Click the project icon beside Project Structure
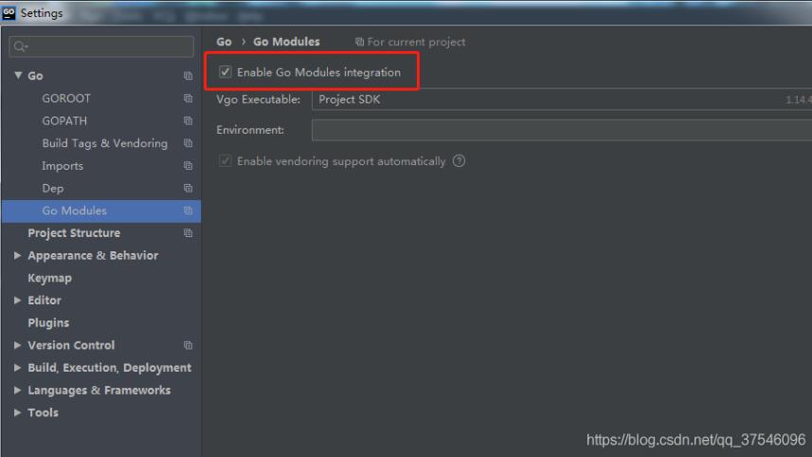Image resolution: width=812 pixels, height=457 pixels. pyautogui.click(x=188, y=233)
